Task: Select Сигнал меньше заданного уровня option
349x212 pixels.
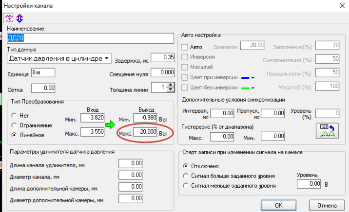Action: 185,185
